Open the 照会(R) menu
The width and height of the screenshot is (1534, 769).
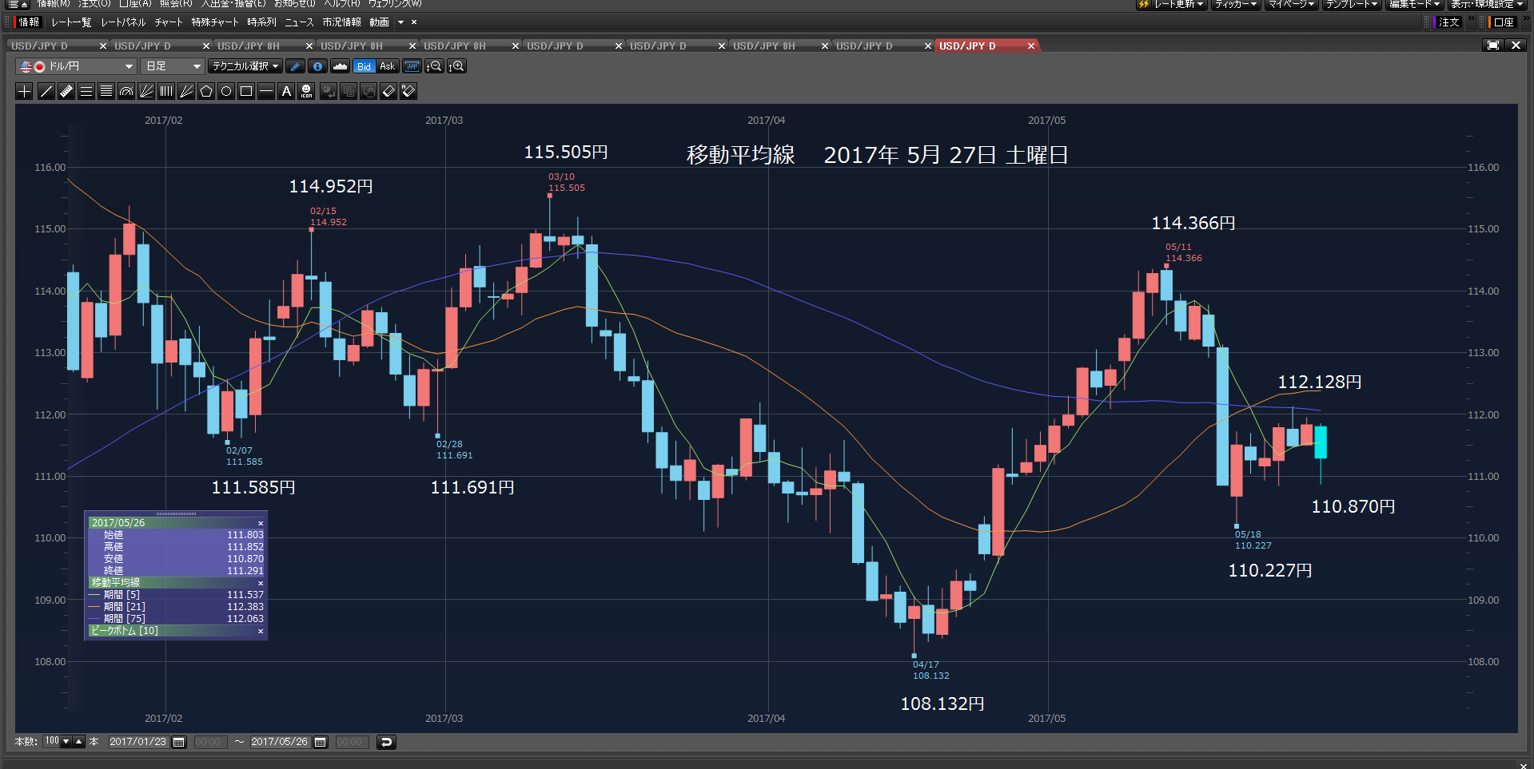coord(176,4)
